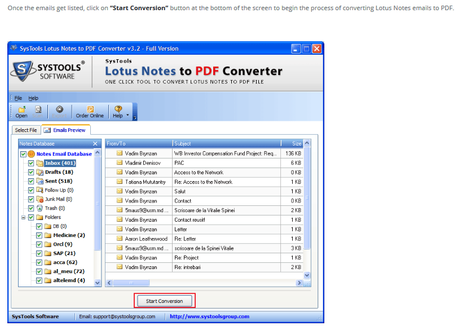Image resolution: width=458 pixels, height=330 pixels.
Task: Switch to the Emails Preview tab
Action: click(x=66, y=130)
